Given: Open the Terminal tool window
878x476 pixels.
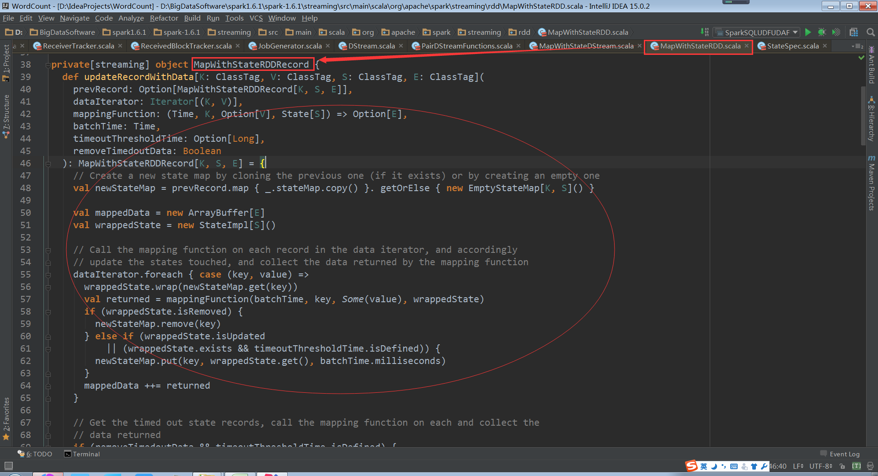Looking at the screenshot, I should click(x=82, y=454).
